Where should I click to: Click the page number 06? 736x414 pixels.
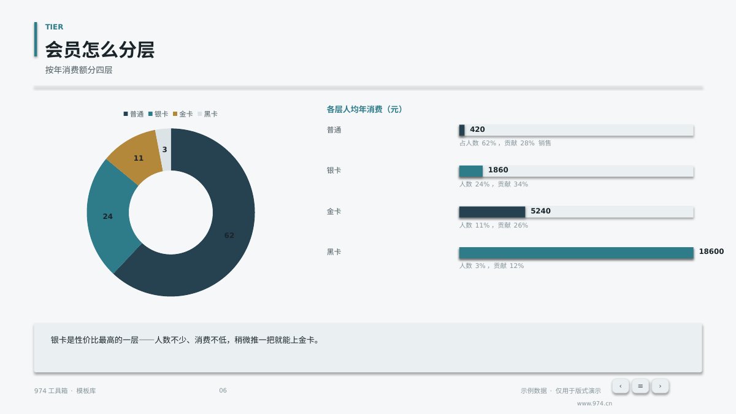[223, 391]
